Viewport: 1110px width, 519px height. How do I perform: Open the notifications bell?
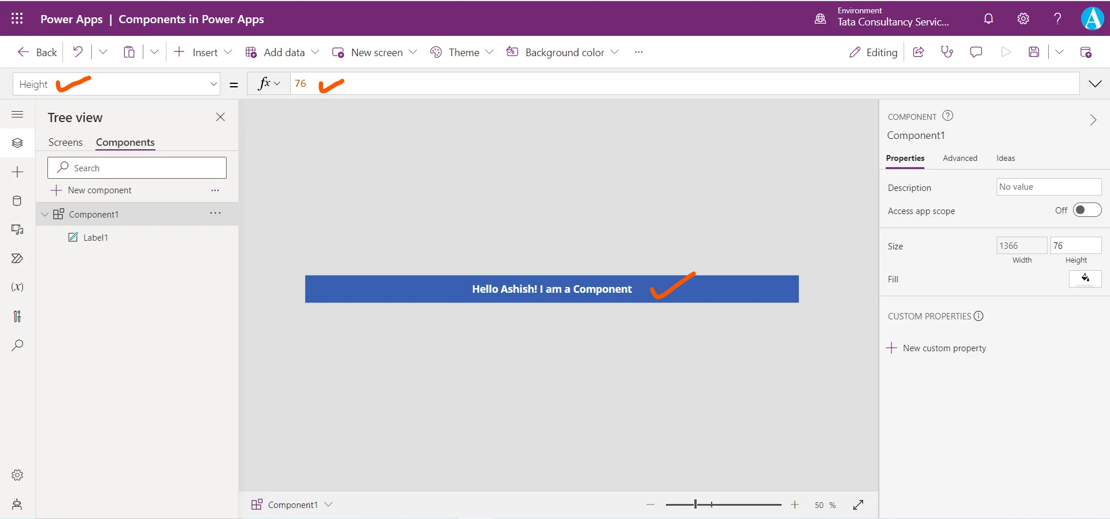coord(989,19)
